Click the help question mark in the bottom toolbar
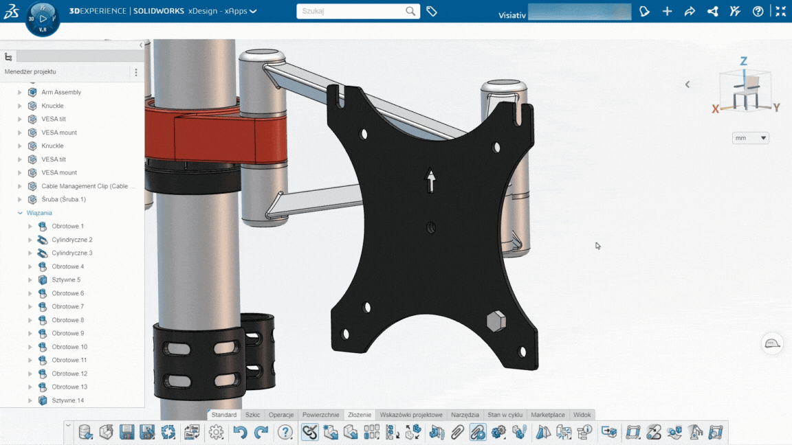 click(285, 433)
